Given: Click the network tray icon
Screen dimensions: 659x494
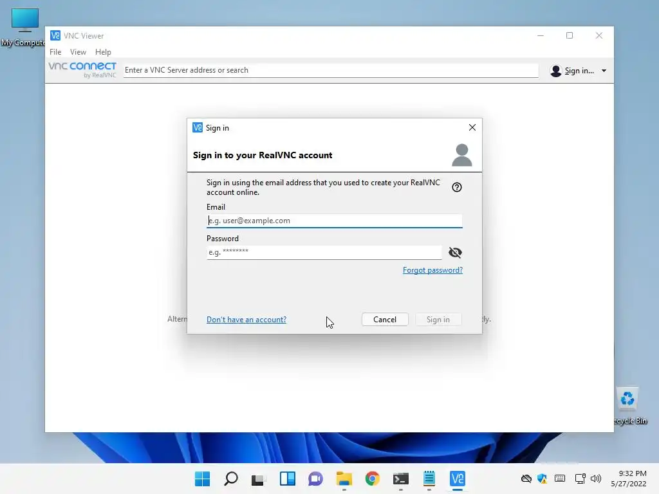Looking at the screenshot, I should 580,479.
